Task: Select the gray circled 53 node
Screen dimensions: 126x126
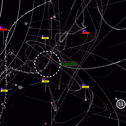Action: [x=20, y=87]
